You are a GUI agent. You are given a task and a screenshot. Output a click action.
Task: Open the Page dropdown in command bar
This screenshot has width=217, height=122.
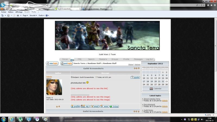pos(25,15)
